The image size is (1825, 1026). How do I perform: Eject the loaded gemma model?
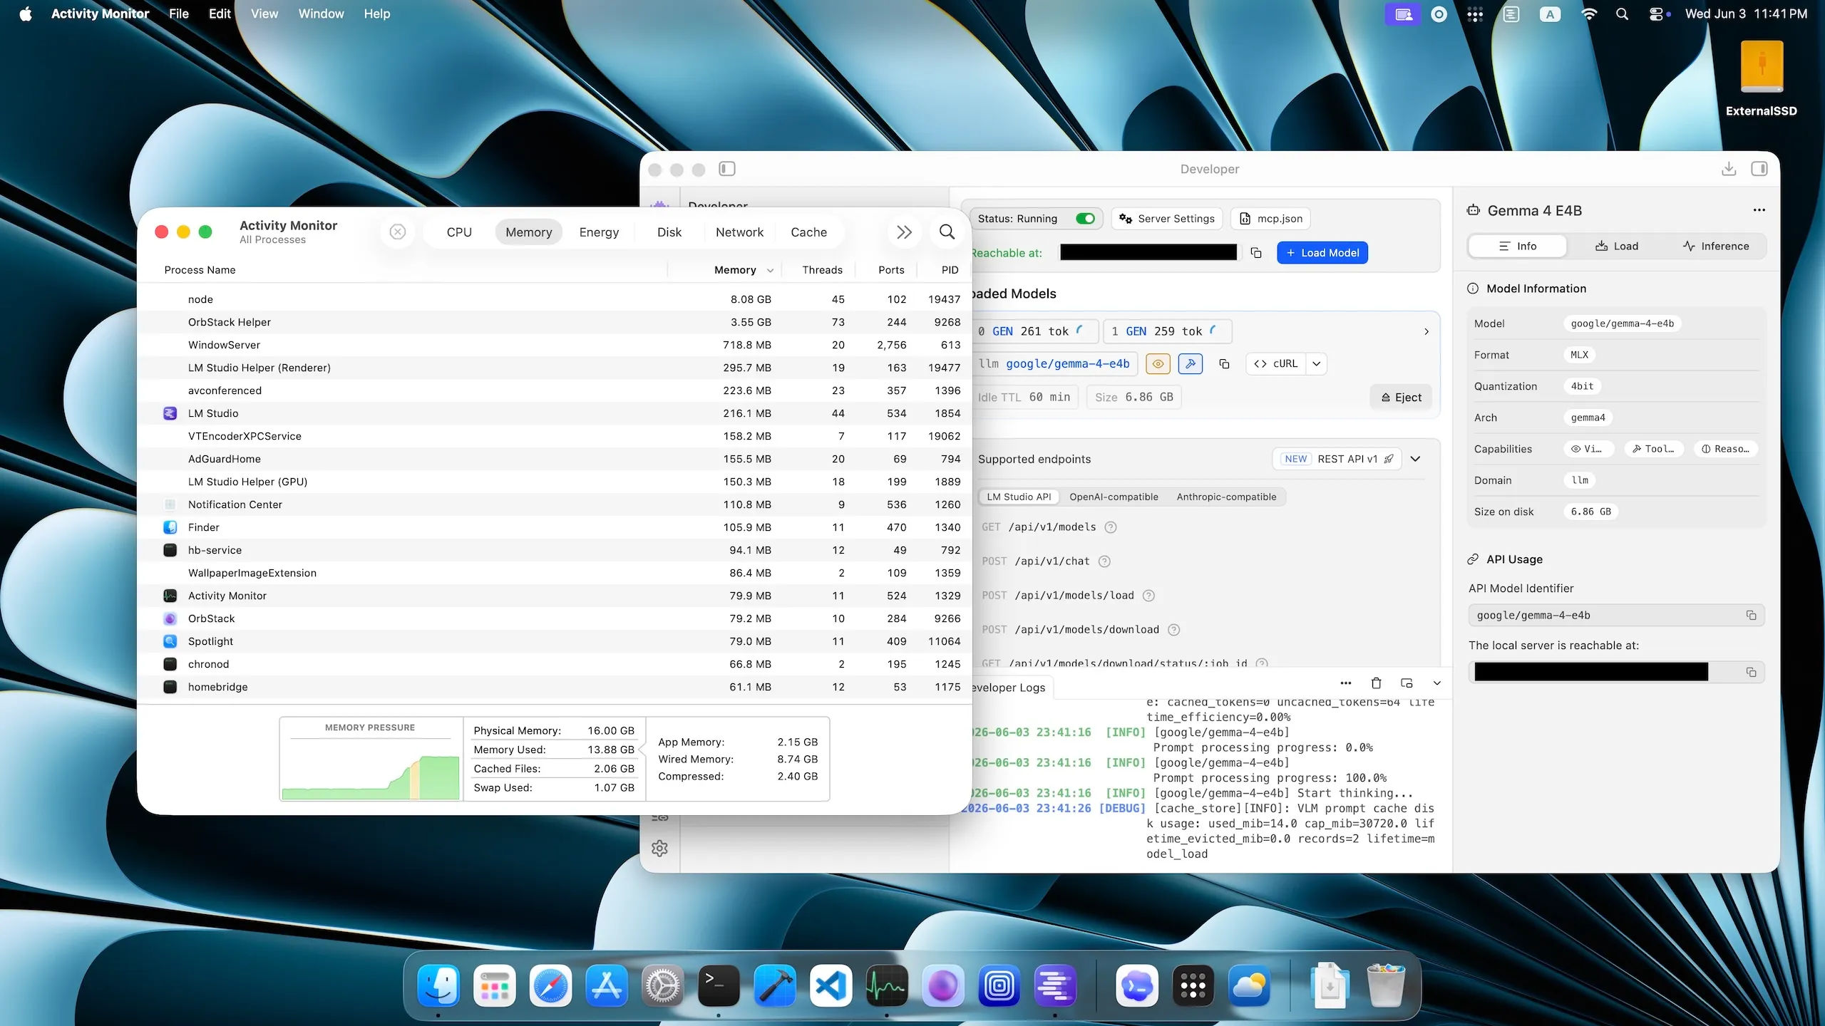pyautogui.click(x=1401, y=398)
